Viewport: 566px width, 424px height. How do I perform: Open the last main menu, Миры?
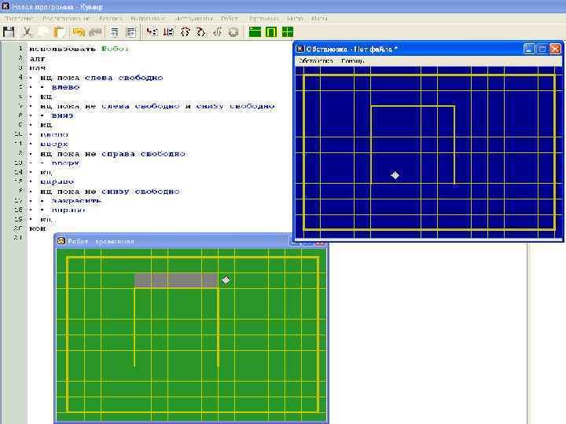(x=319, y=18)
